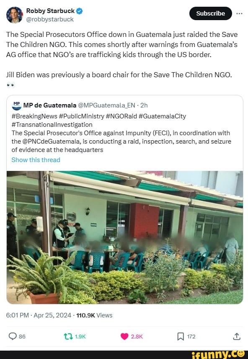The width and height of the screenshot is (248, 359).
Task: Click the eyes emoji in the tweet
Action: click(9, 84)
